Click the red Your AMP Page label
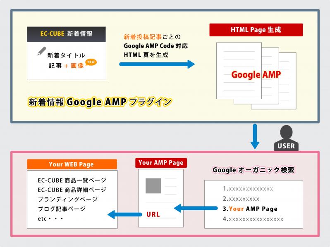 coord(161,163)
